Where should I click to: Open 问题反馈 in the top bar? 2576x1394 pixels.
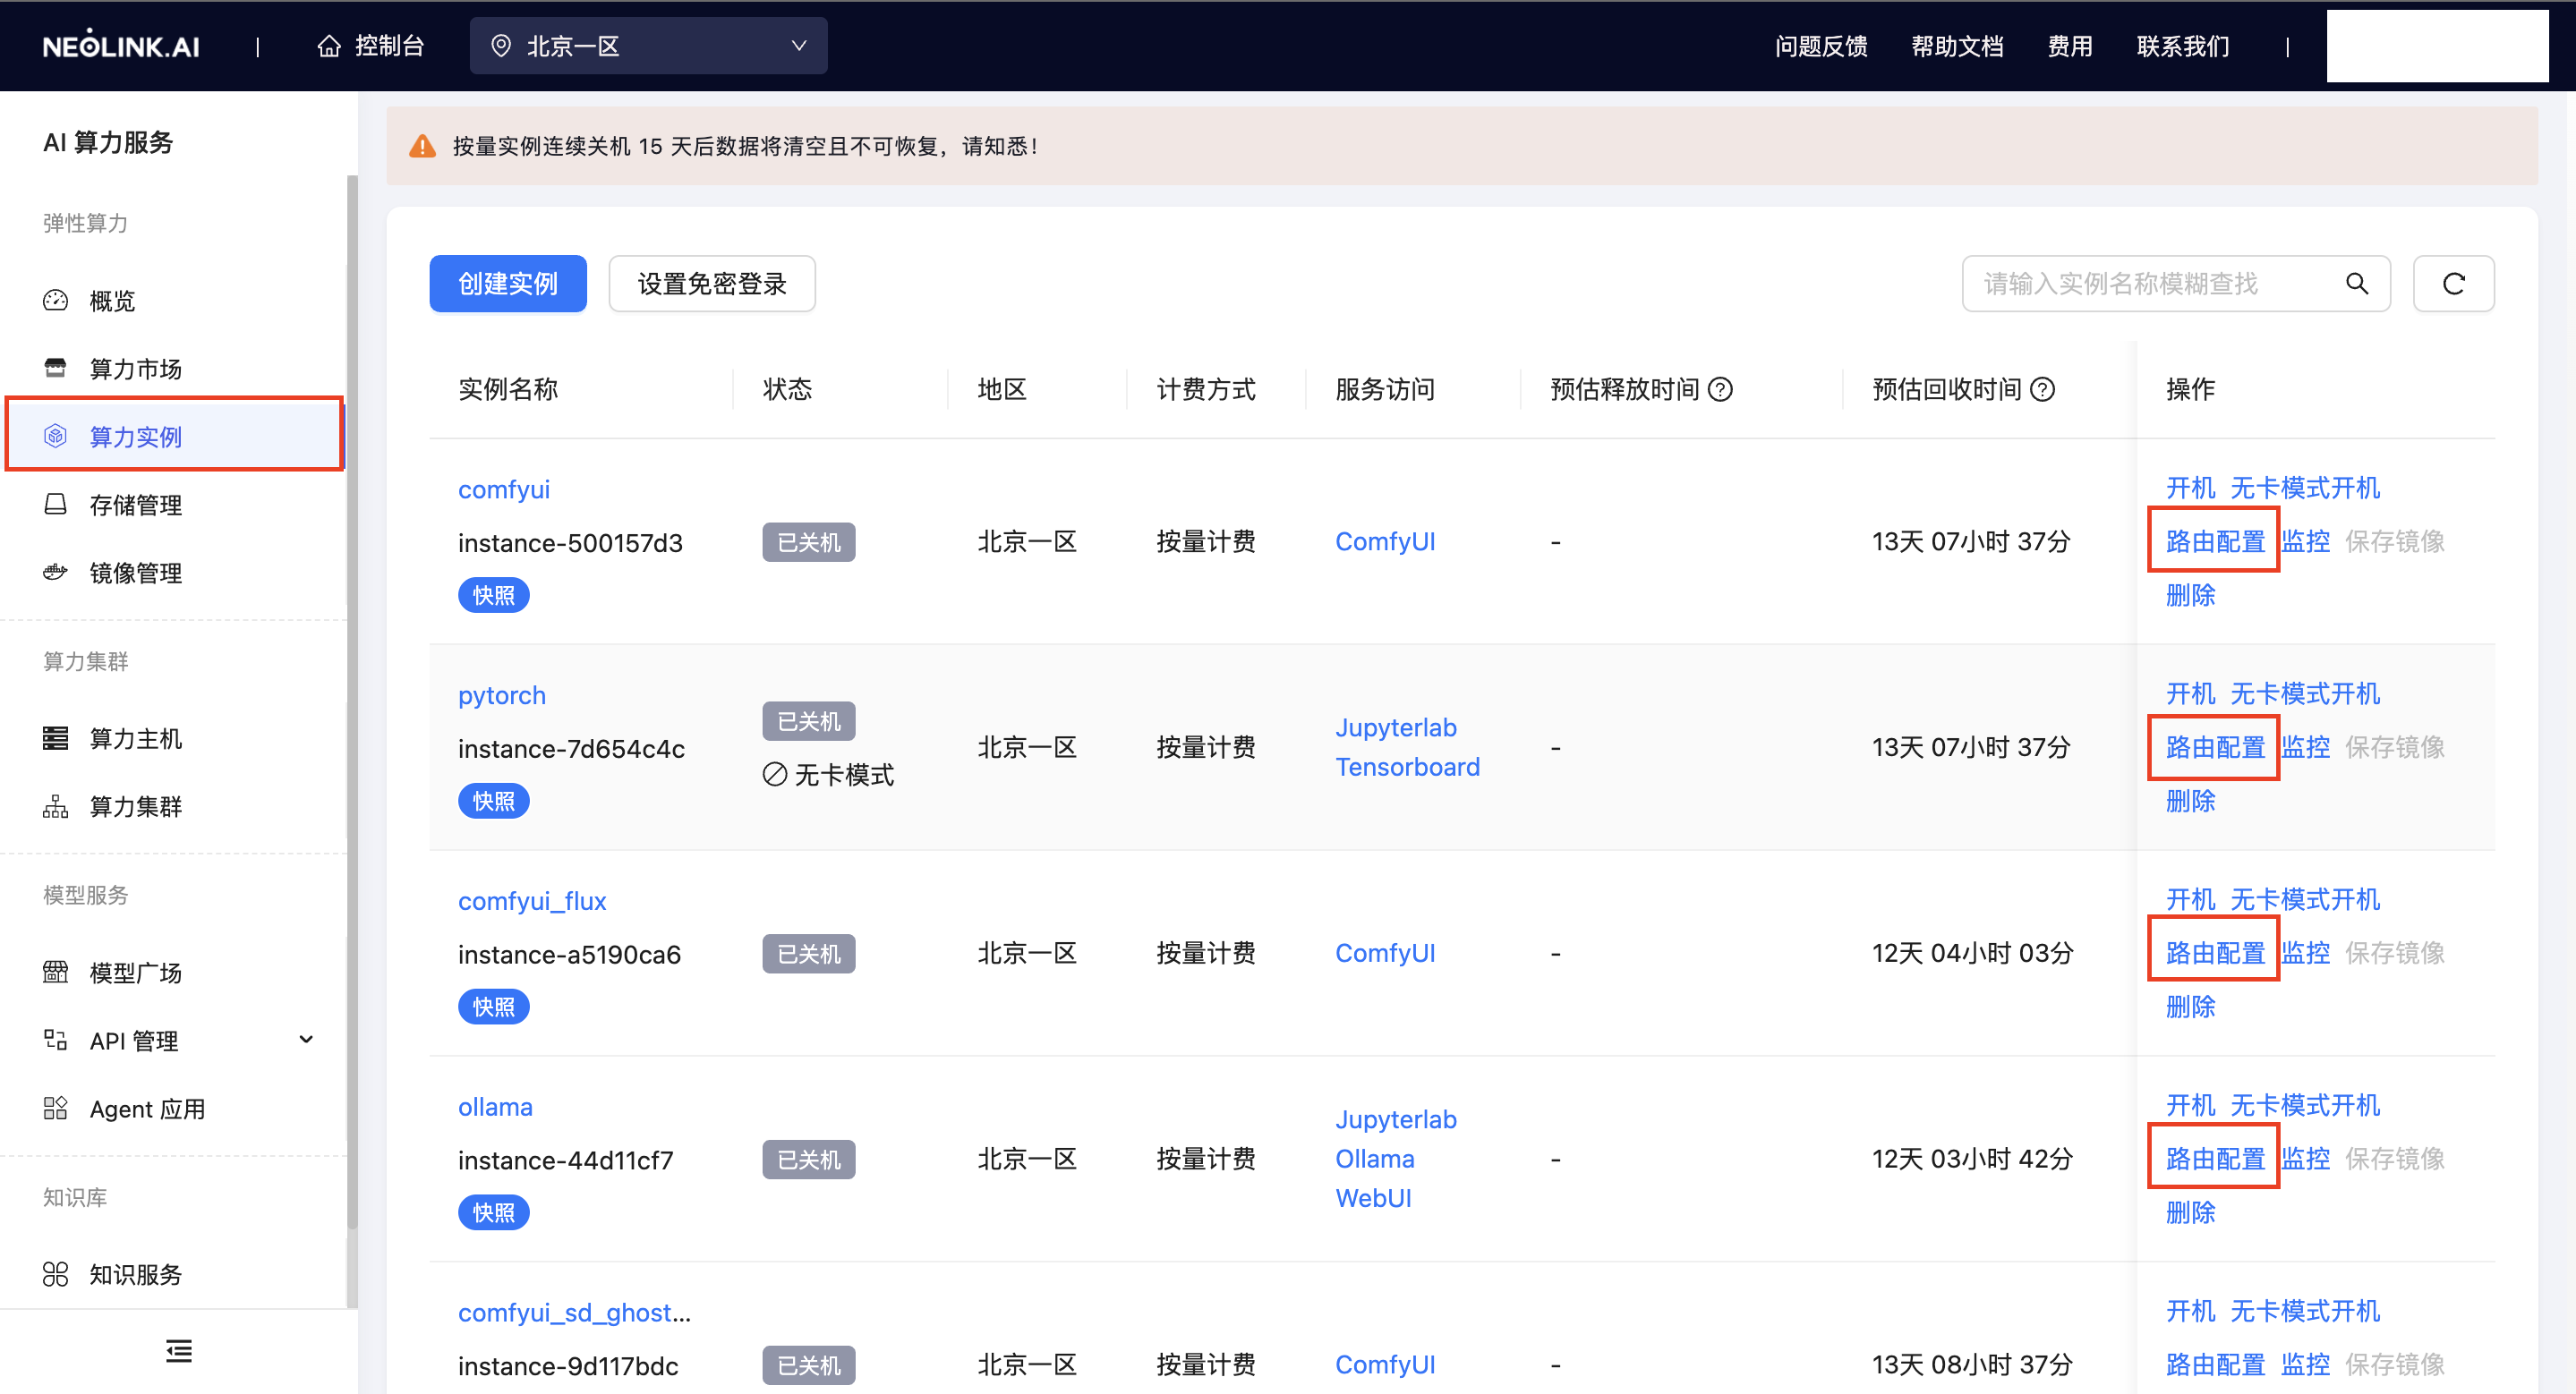pos(1821,46)
